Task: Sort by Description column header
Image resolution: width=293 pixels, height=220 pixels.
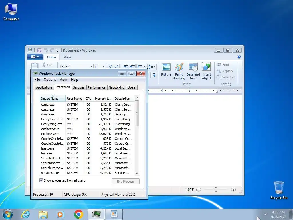Action: (124, 99)
